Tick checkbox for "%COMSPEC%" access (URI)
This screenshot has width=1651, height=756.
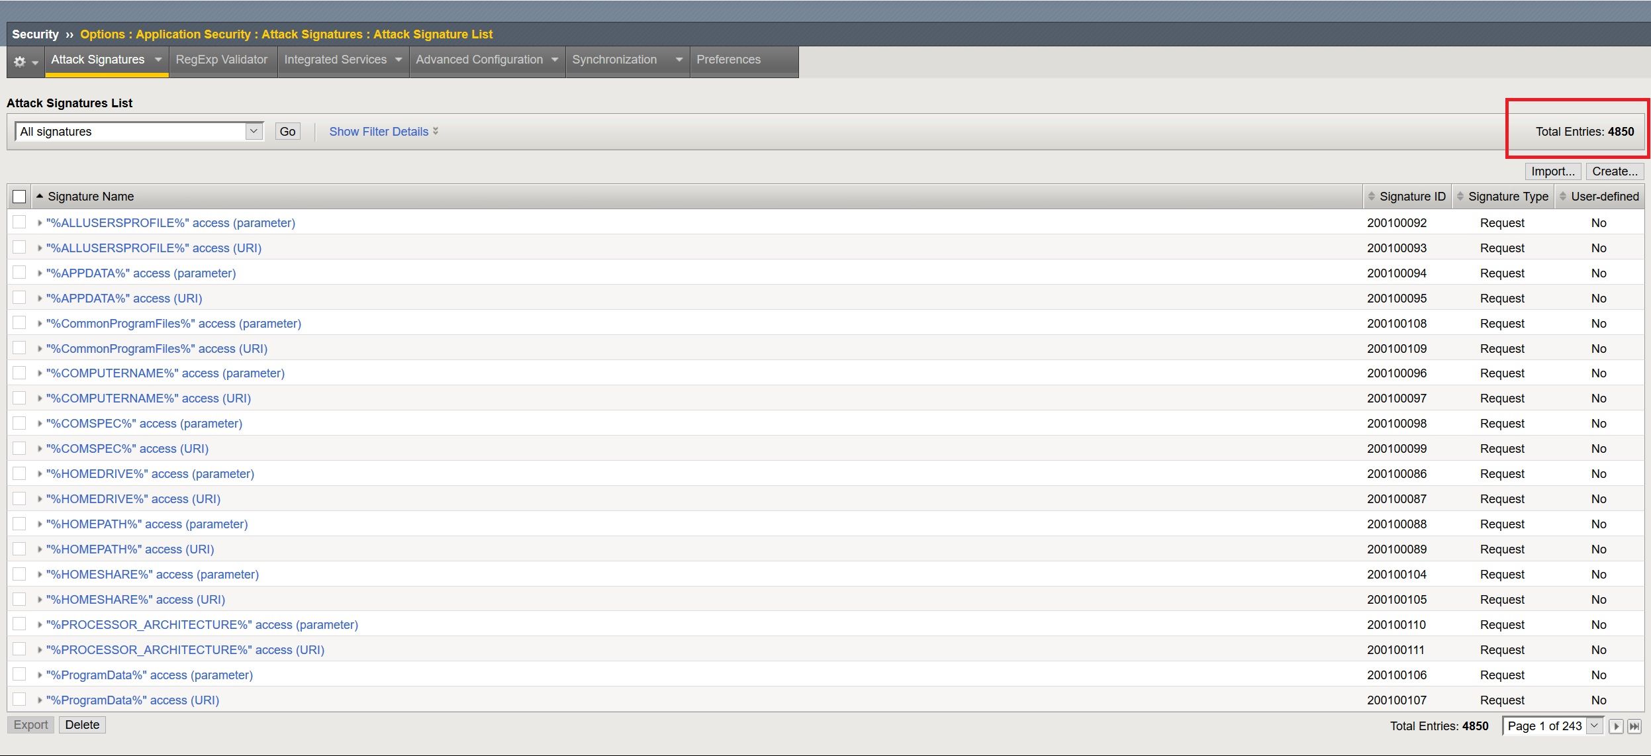(19, 448)
